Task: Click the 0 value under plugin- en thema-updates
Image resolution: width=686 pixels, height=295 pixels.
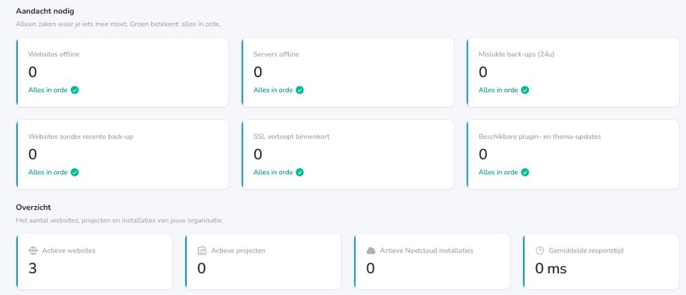Action: (x=483, y=155)
